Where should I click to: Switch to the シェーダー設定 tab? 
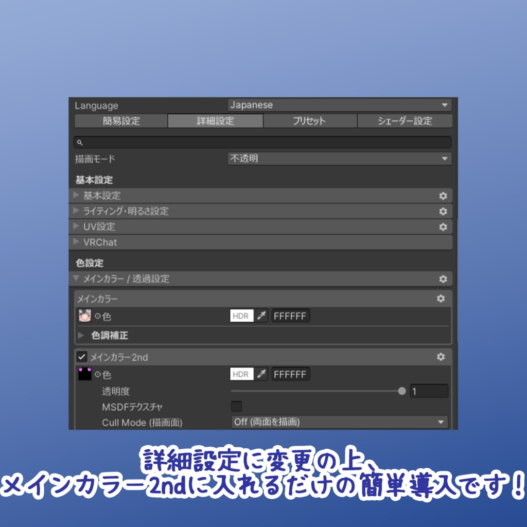pos(404,121)
